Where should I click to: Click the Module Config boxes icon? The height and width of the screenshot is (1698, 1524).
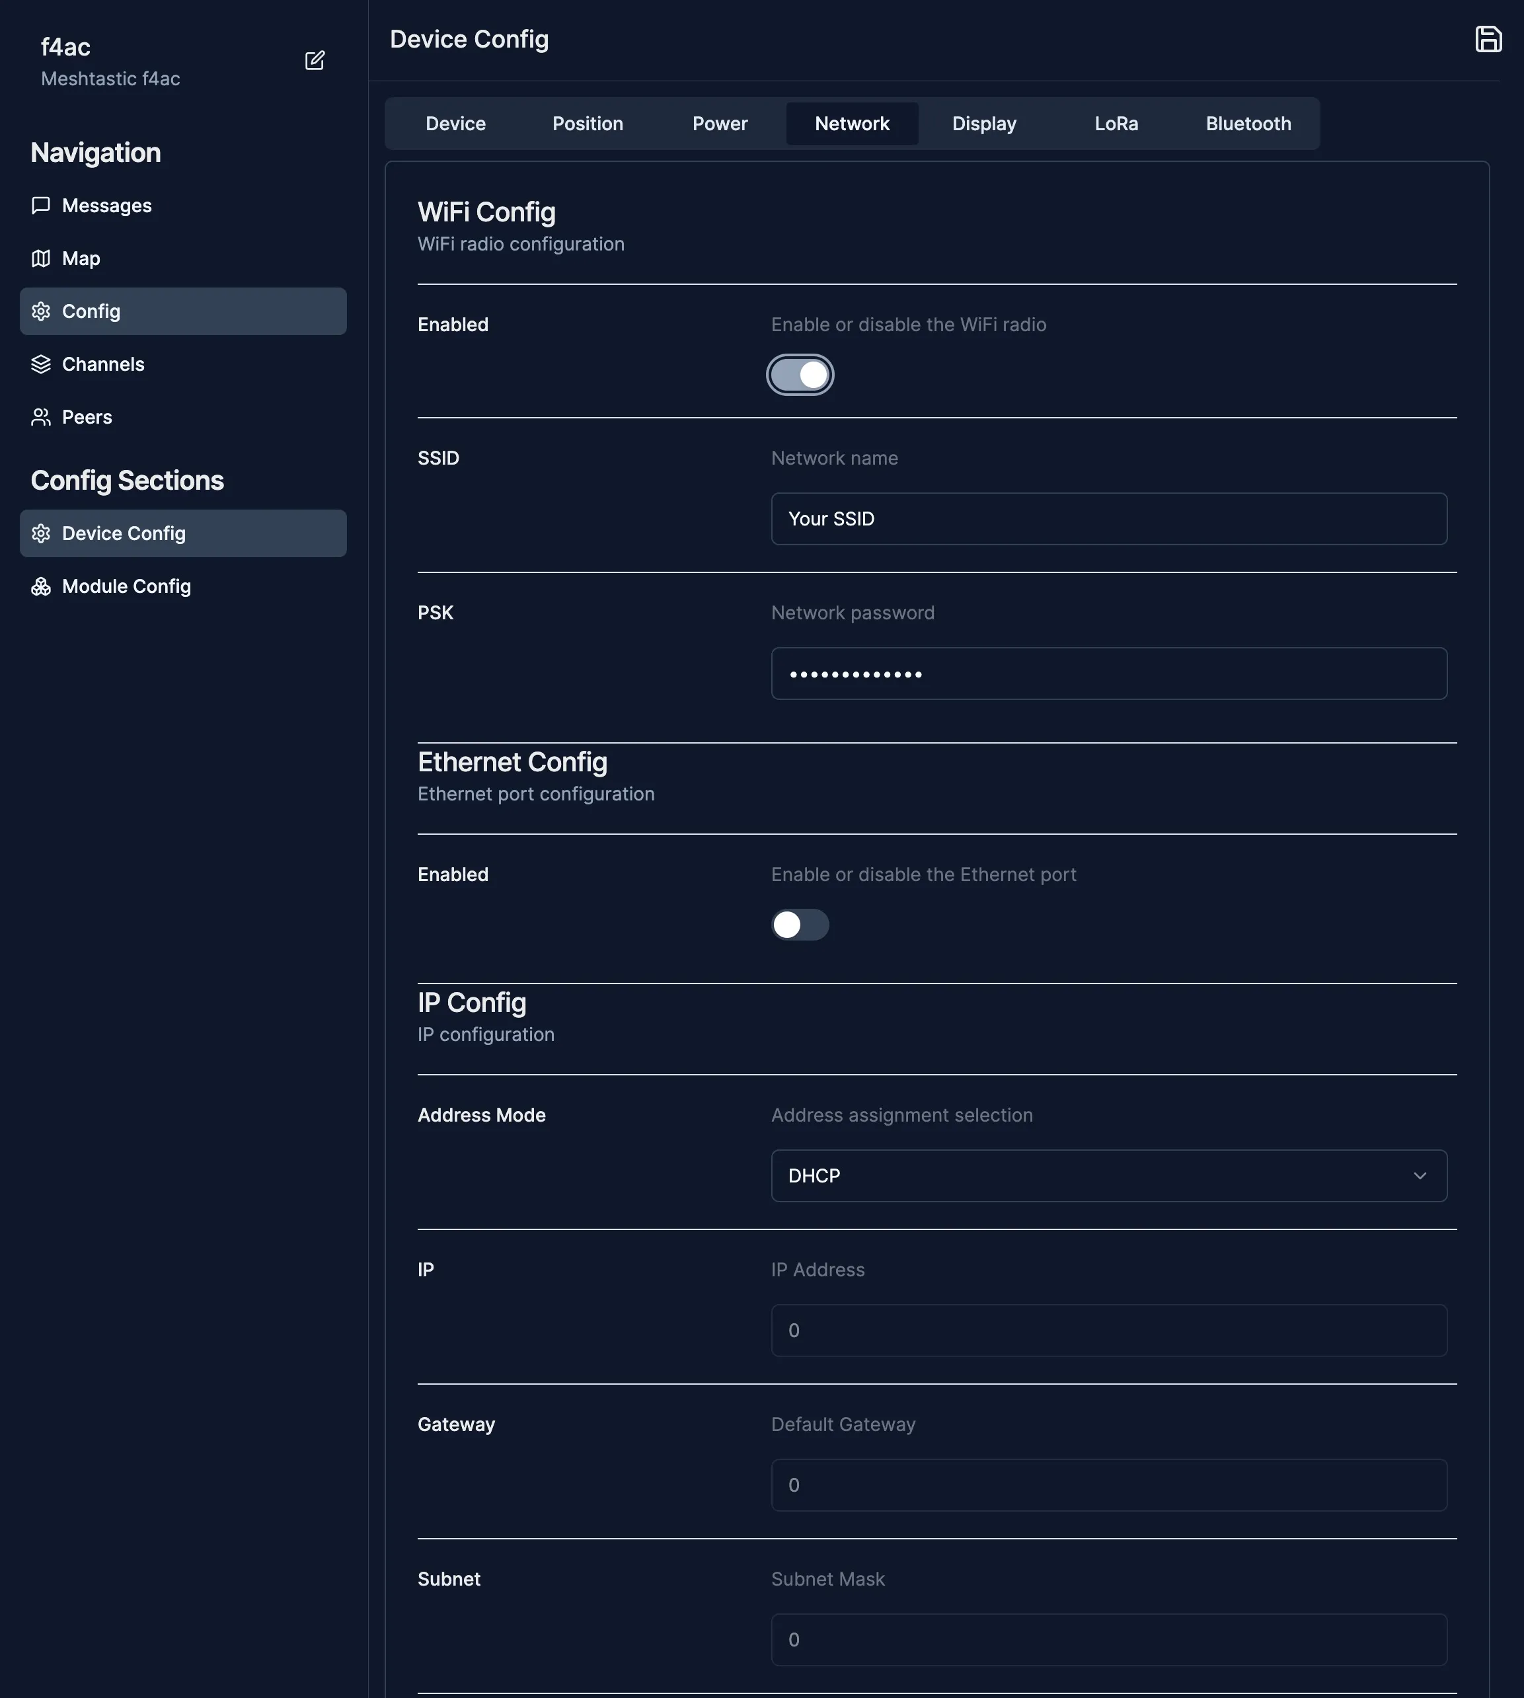[41, 586]
